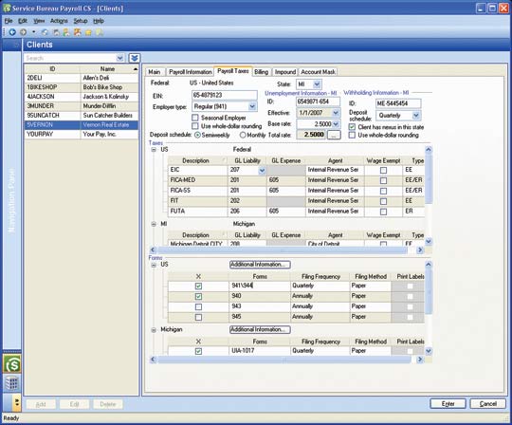Switch to the Billing tab
This screenshot has height=425, width=512.
click(262, 72)
